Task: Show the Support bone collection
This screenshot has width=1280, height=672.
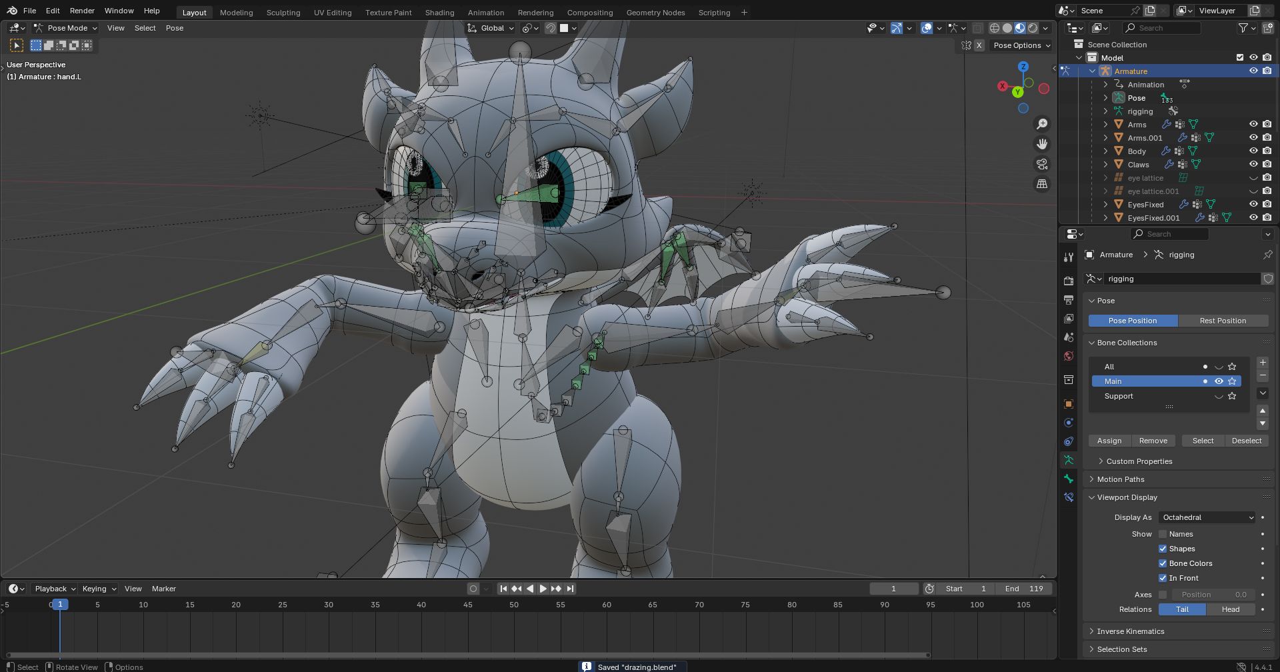Action: tap(1219, 396)
